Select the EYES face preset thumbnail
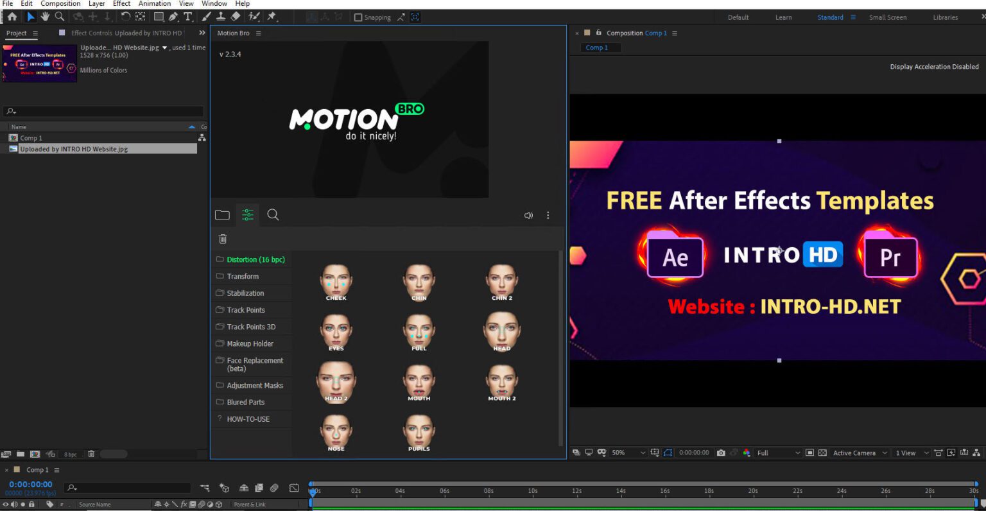Screen dimensions: 986x511 point(336,332)
